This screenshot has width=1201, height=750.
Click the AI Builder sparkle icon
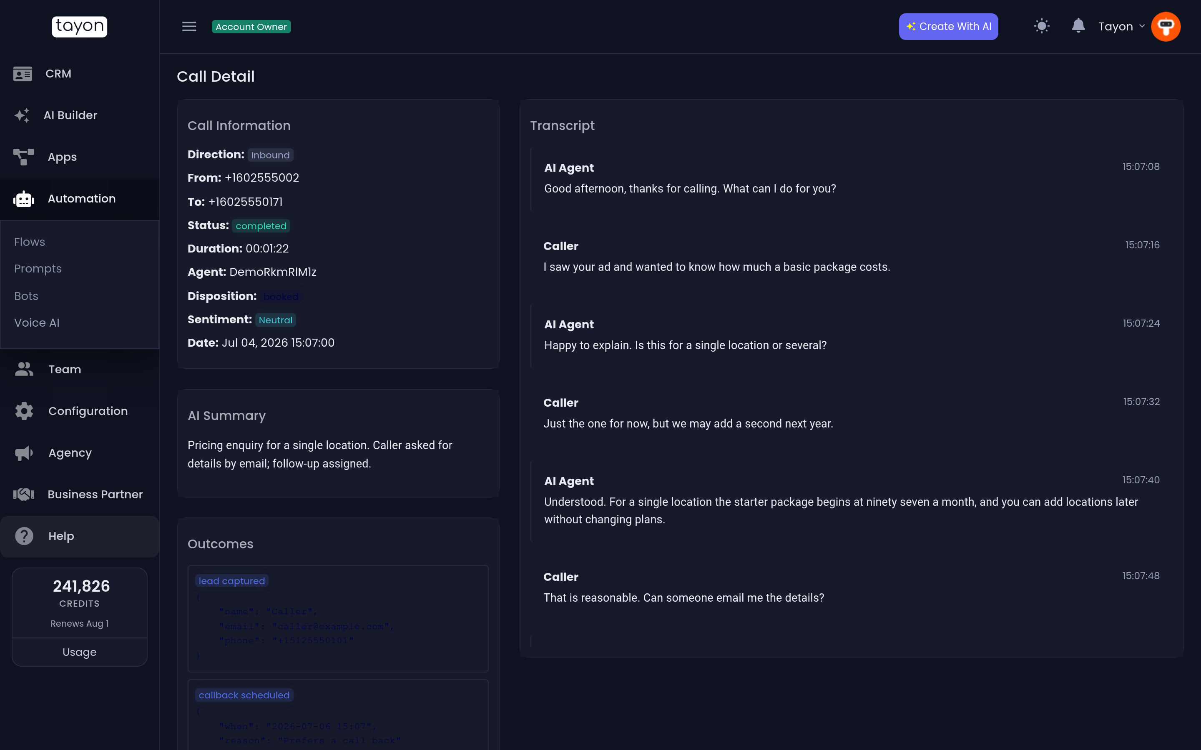22,115
